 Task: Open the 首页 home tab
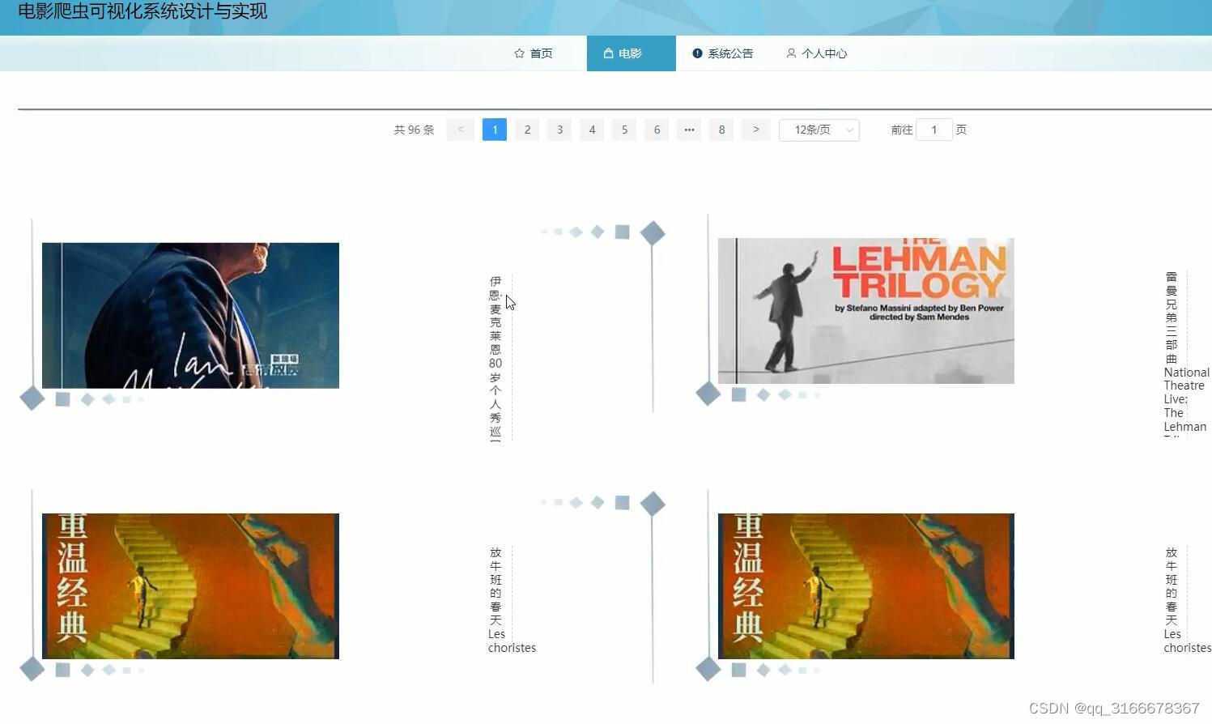tap(534, 53)
